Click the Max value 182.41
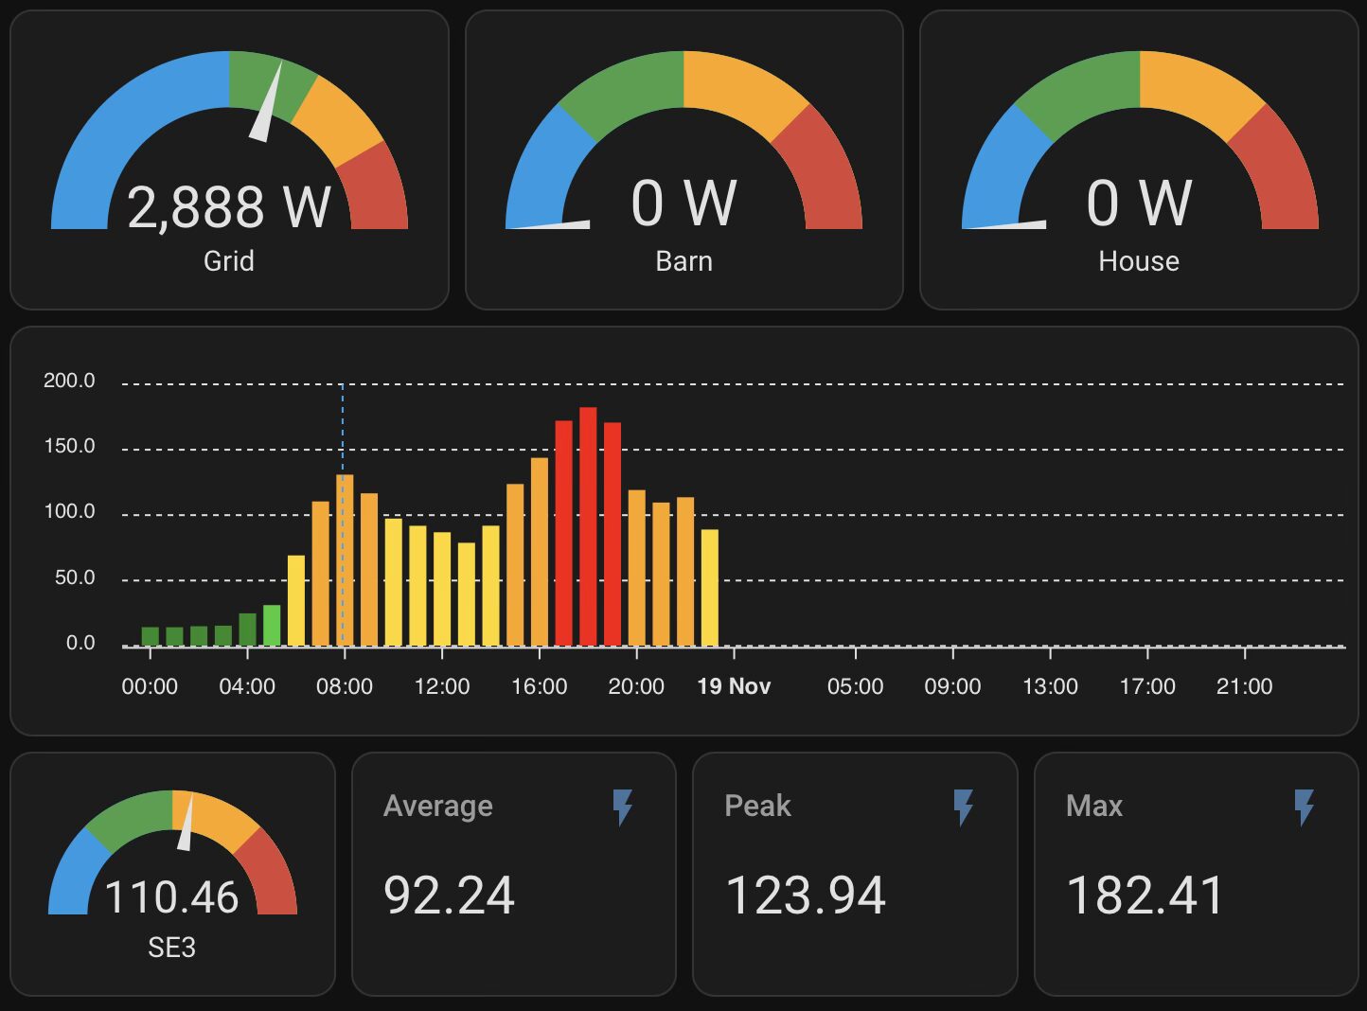 click(1145, 896)
